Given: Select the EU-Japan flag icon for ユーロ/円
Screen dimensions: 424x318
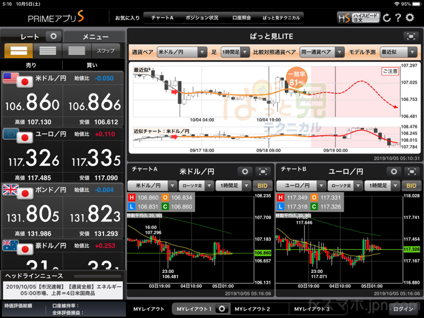Looking at the screenshot, I should coord(18,136).
